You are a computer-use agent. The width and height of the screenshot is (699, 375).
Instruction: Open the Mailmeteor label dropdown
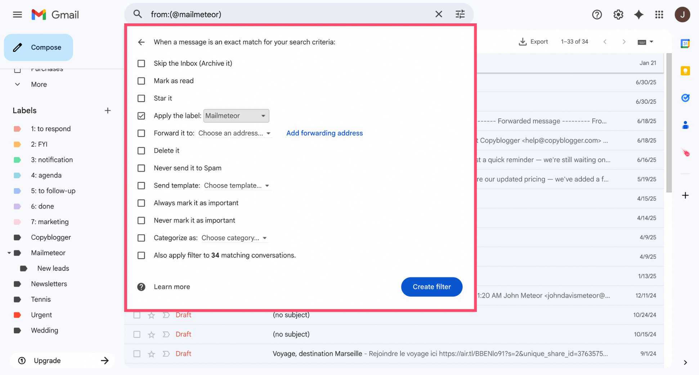point(236,115)
